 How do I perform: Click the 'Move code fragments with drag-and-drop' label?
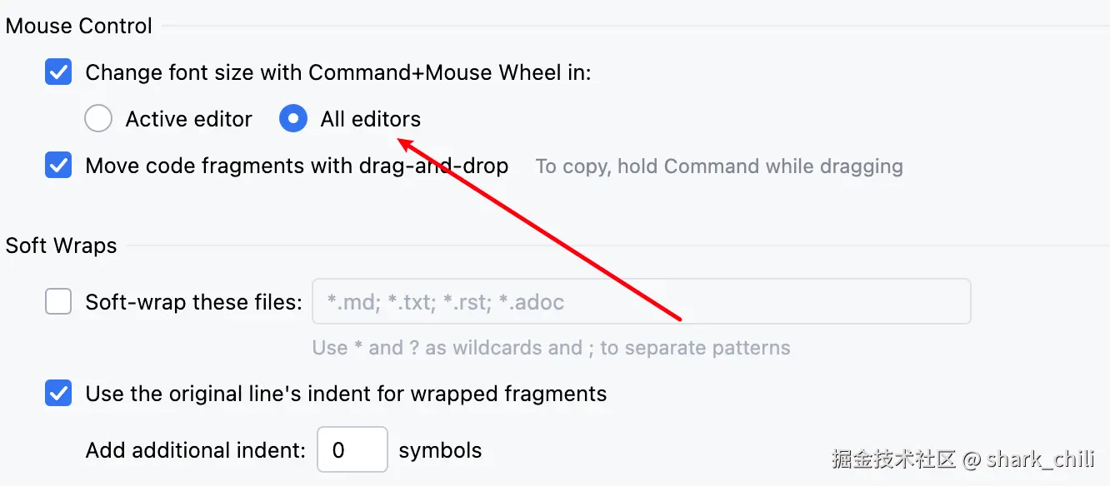(297, 166)
